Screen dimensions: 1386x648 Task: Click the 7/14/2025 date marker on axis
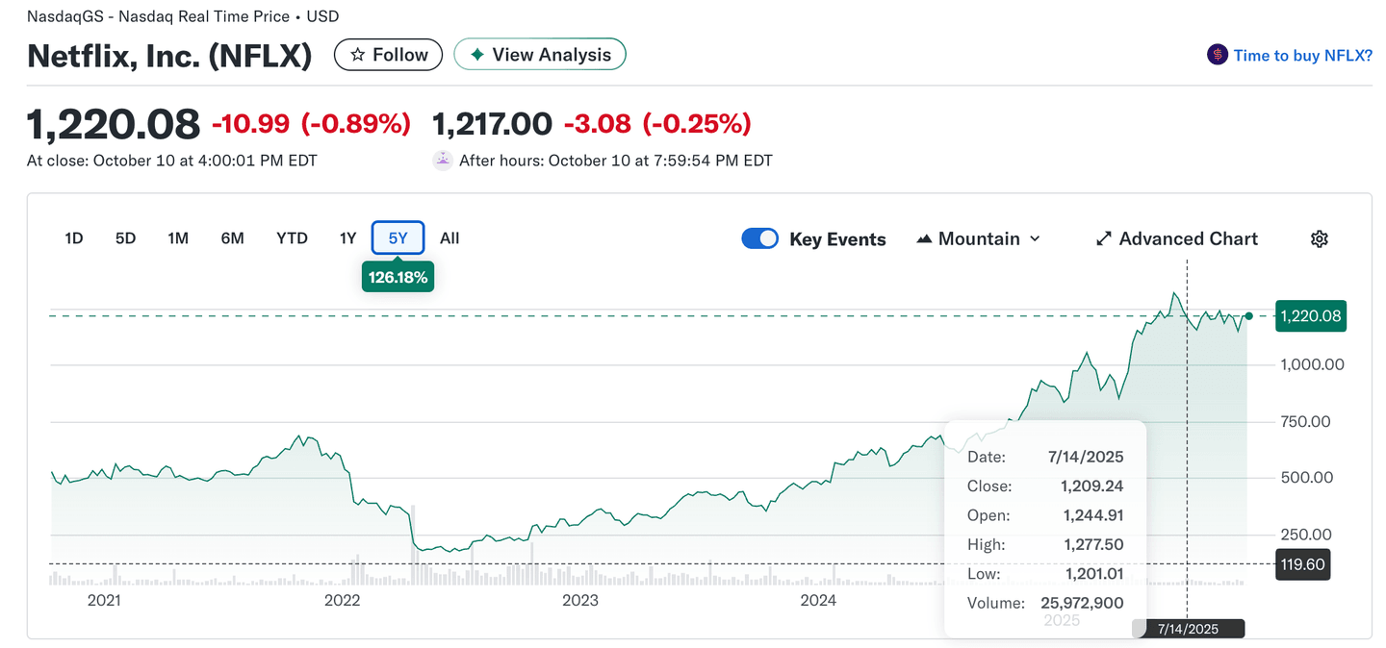[1188, 629]
